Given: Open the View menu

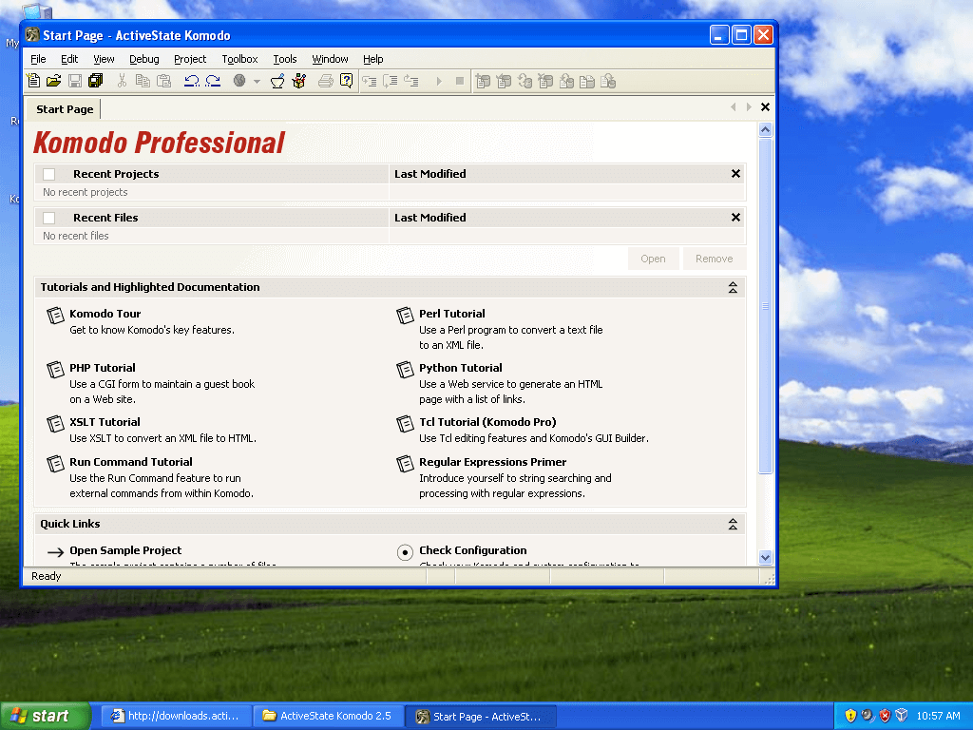Looking at the screenshot, I should [104, 59].
